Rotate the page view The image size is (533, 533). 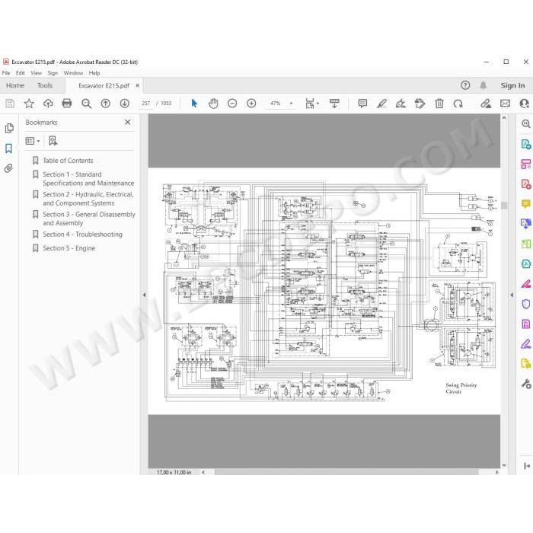pyautogui.click(x=458, y=104)
